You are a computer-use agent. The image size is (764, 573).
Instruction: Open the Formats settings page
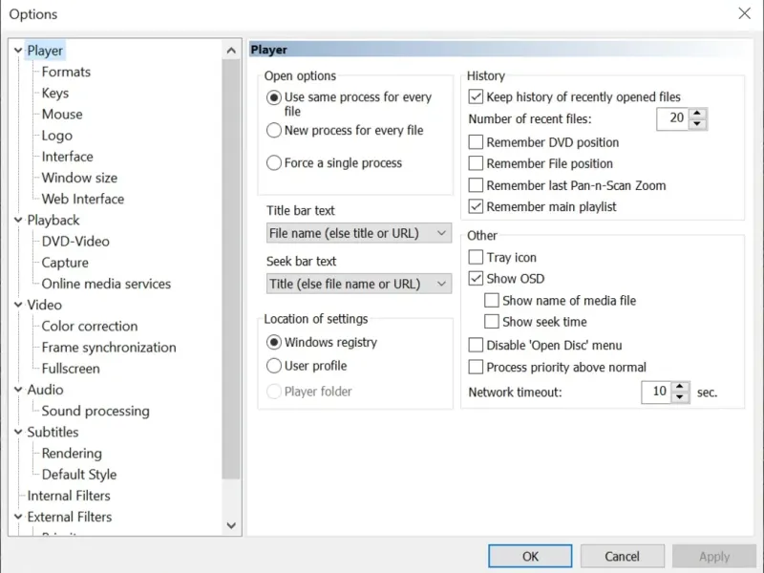click(66, 73)
